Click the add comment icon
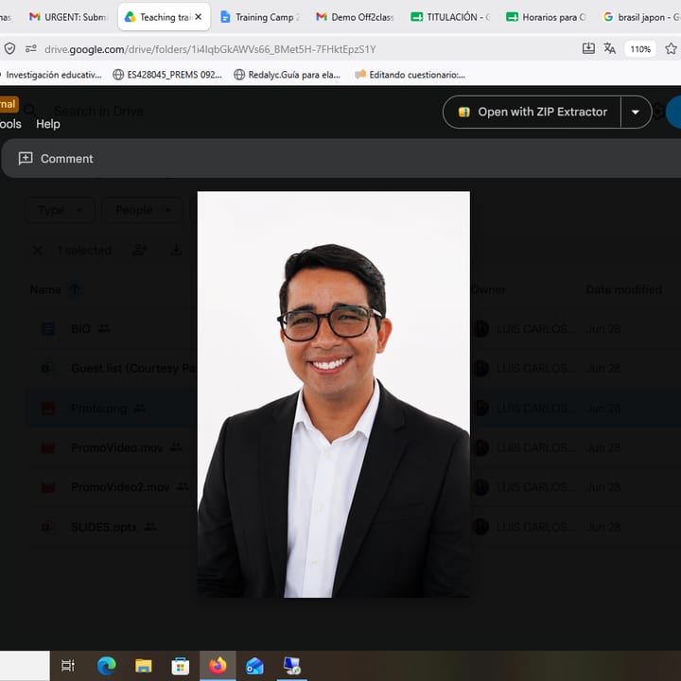 26,158
